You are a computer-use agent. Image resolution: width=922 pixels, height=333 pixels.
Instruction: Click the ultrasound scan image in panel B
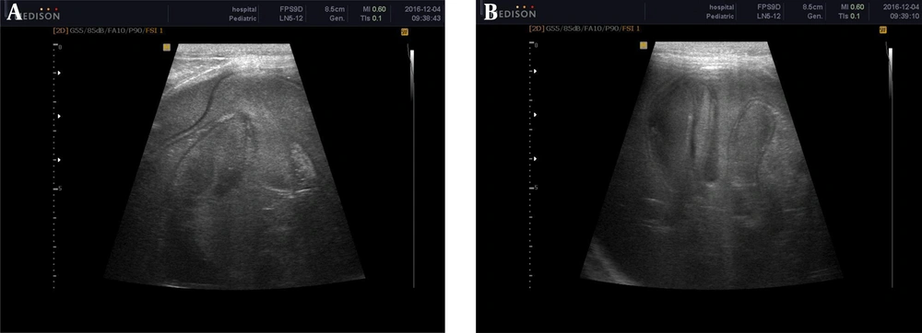[x=711, y=165]
